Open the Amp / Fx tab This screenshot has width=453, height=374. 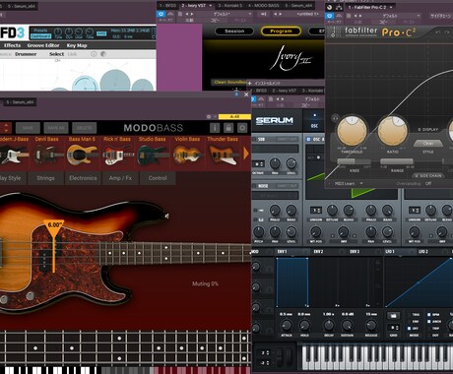tap(120, 178)
